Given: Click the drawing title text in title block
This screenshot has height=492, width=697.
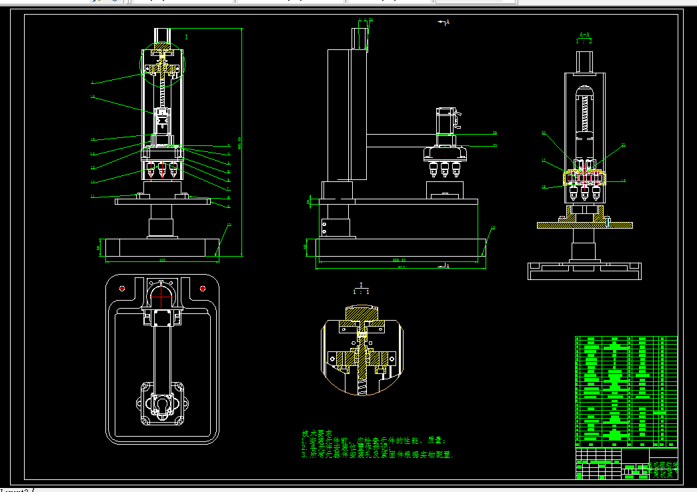Looking at the screenshot, I should pos(663,469).
